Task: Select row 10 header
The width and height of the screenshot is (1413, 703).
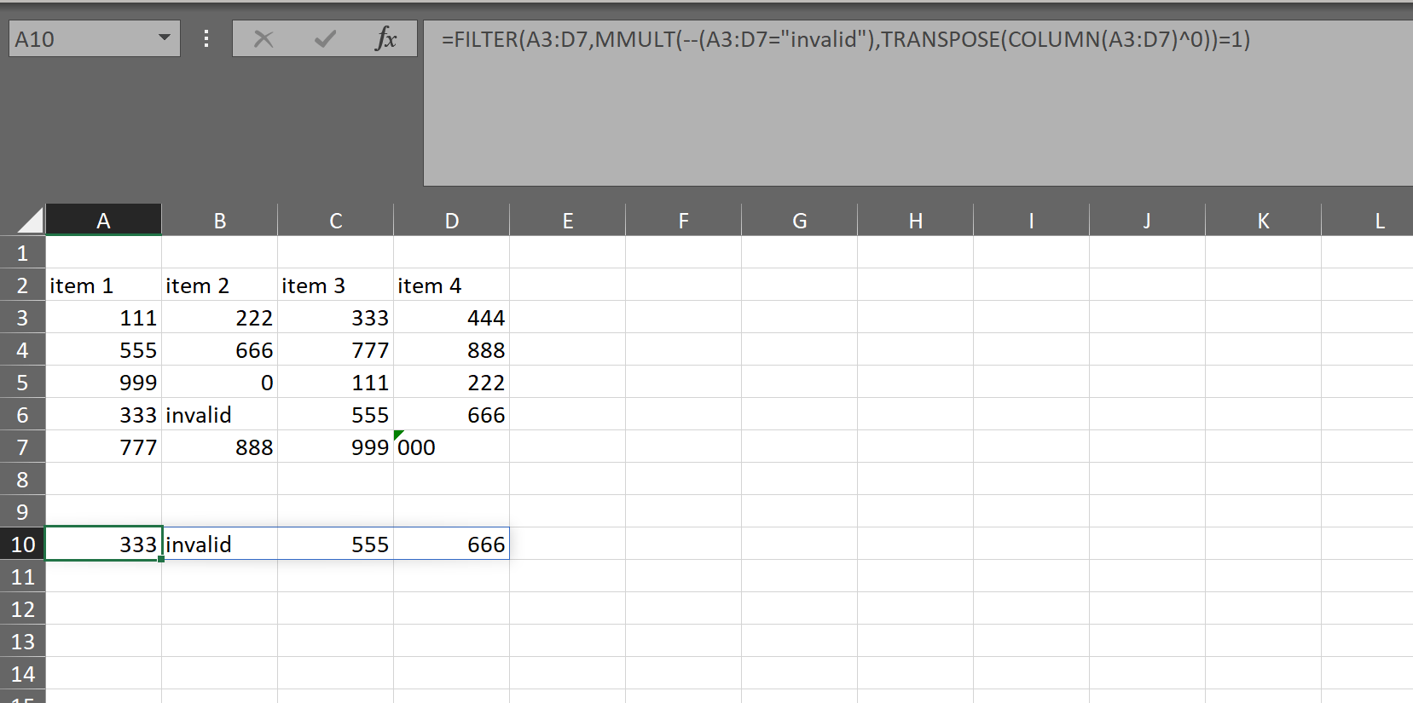Action: coord(22,544)
